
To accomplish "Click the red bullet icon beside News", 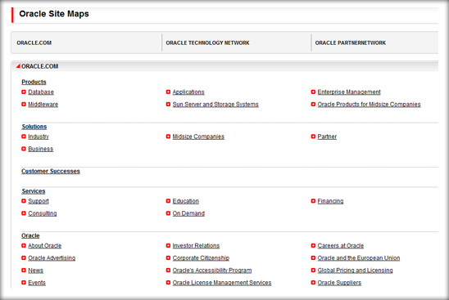I will pyautogui.click(x=24, y=271).
